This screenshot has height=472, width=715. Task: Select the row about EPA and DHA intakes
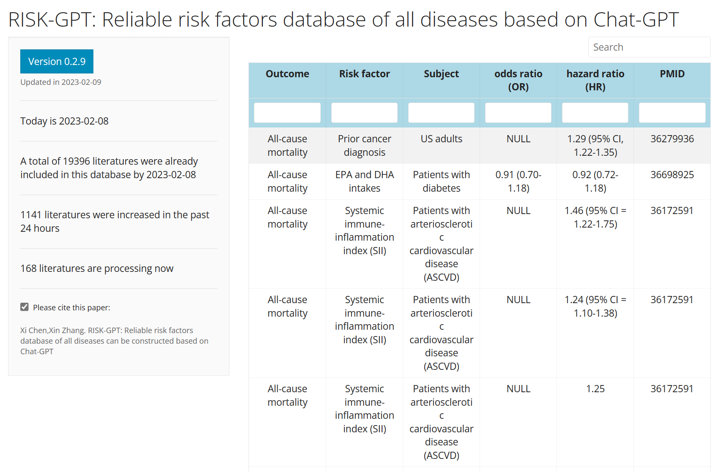[364, 181]
